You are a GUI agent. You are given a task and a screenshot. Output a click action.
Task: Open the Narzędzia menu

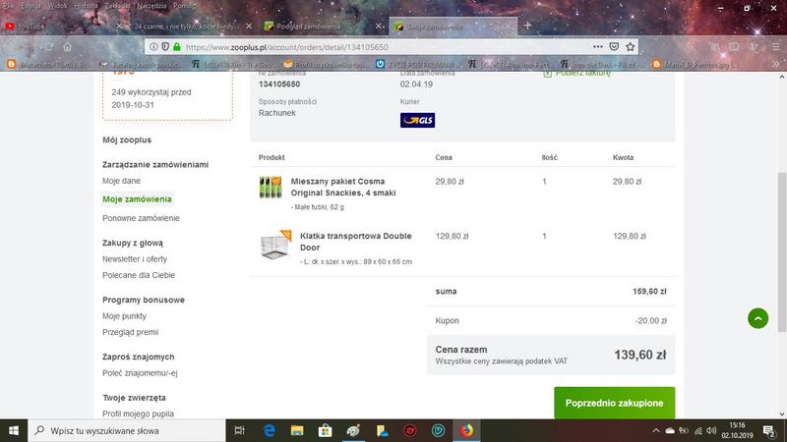151,6
